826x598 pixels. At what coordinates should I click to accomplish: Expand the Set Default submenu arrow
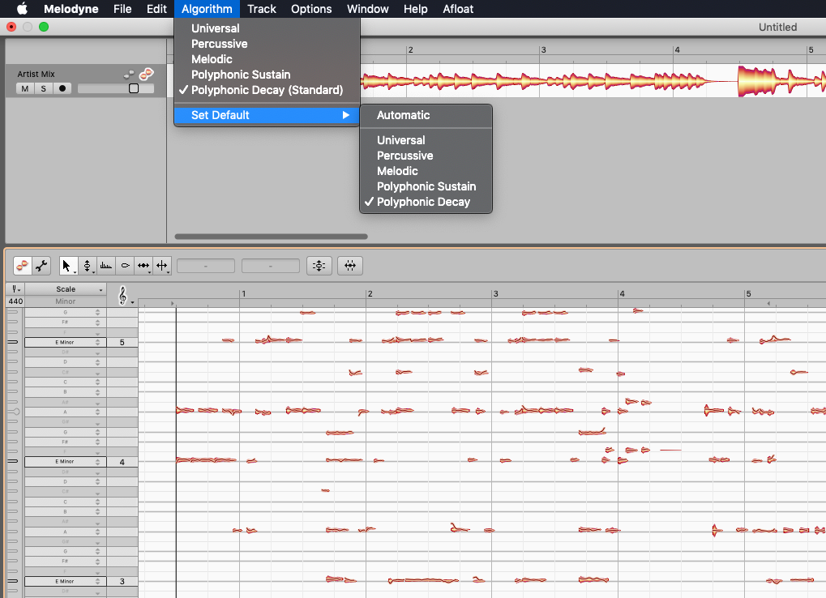[345, 115]
